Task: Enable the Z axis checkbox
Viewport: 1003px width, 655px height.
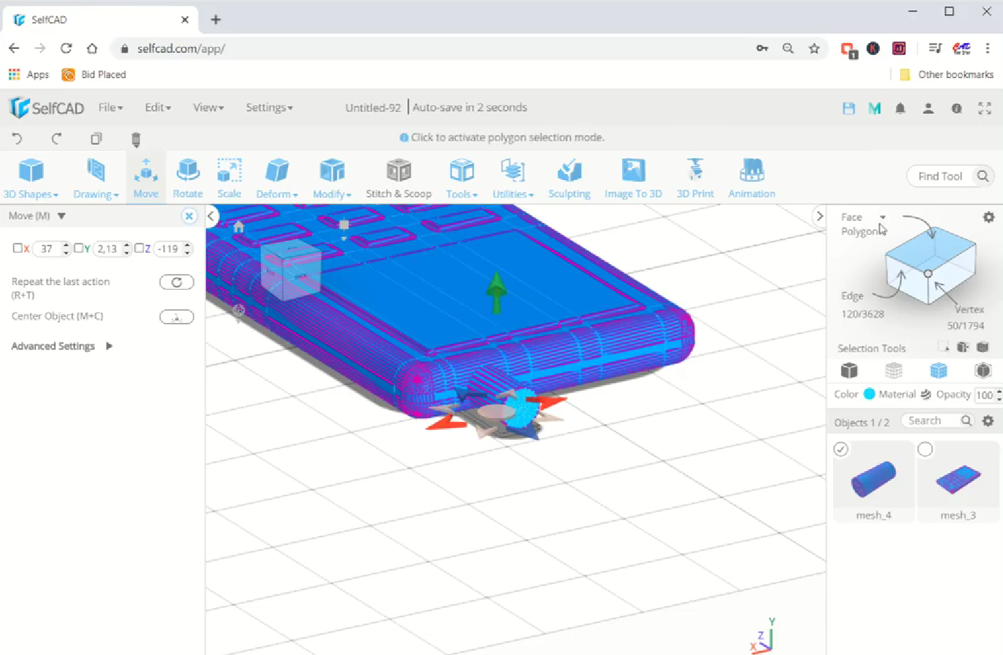Action: point(139,248)
